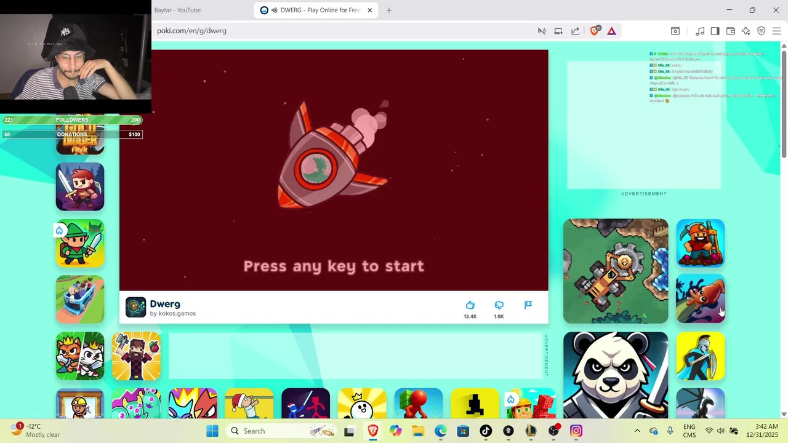Click the Dwerg game logo thumbnail
The height and width of the screenshot is (443, 788).
click(x=135, y=307)
